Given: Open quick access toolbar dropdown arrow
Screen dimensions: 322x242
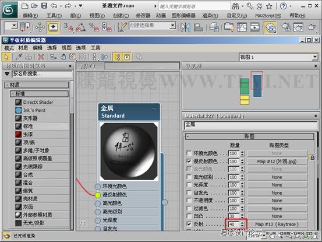Looking at the screenshot, I should tap(81, 6).
